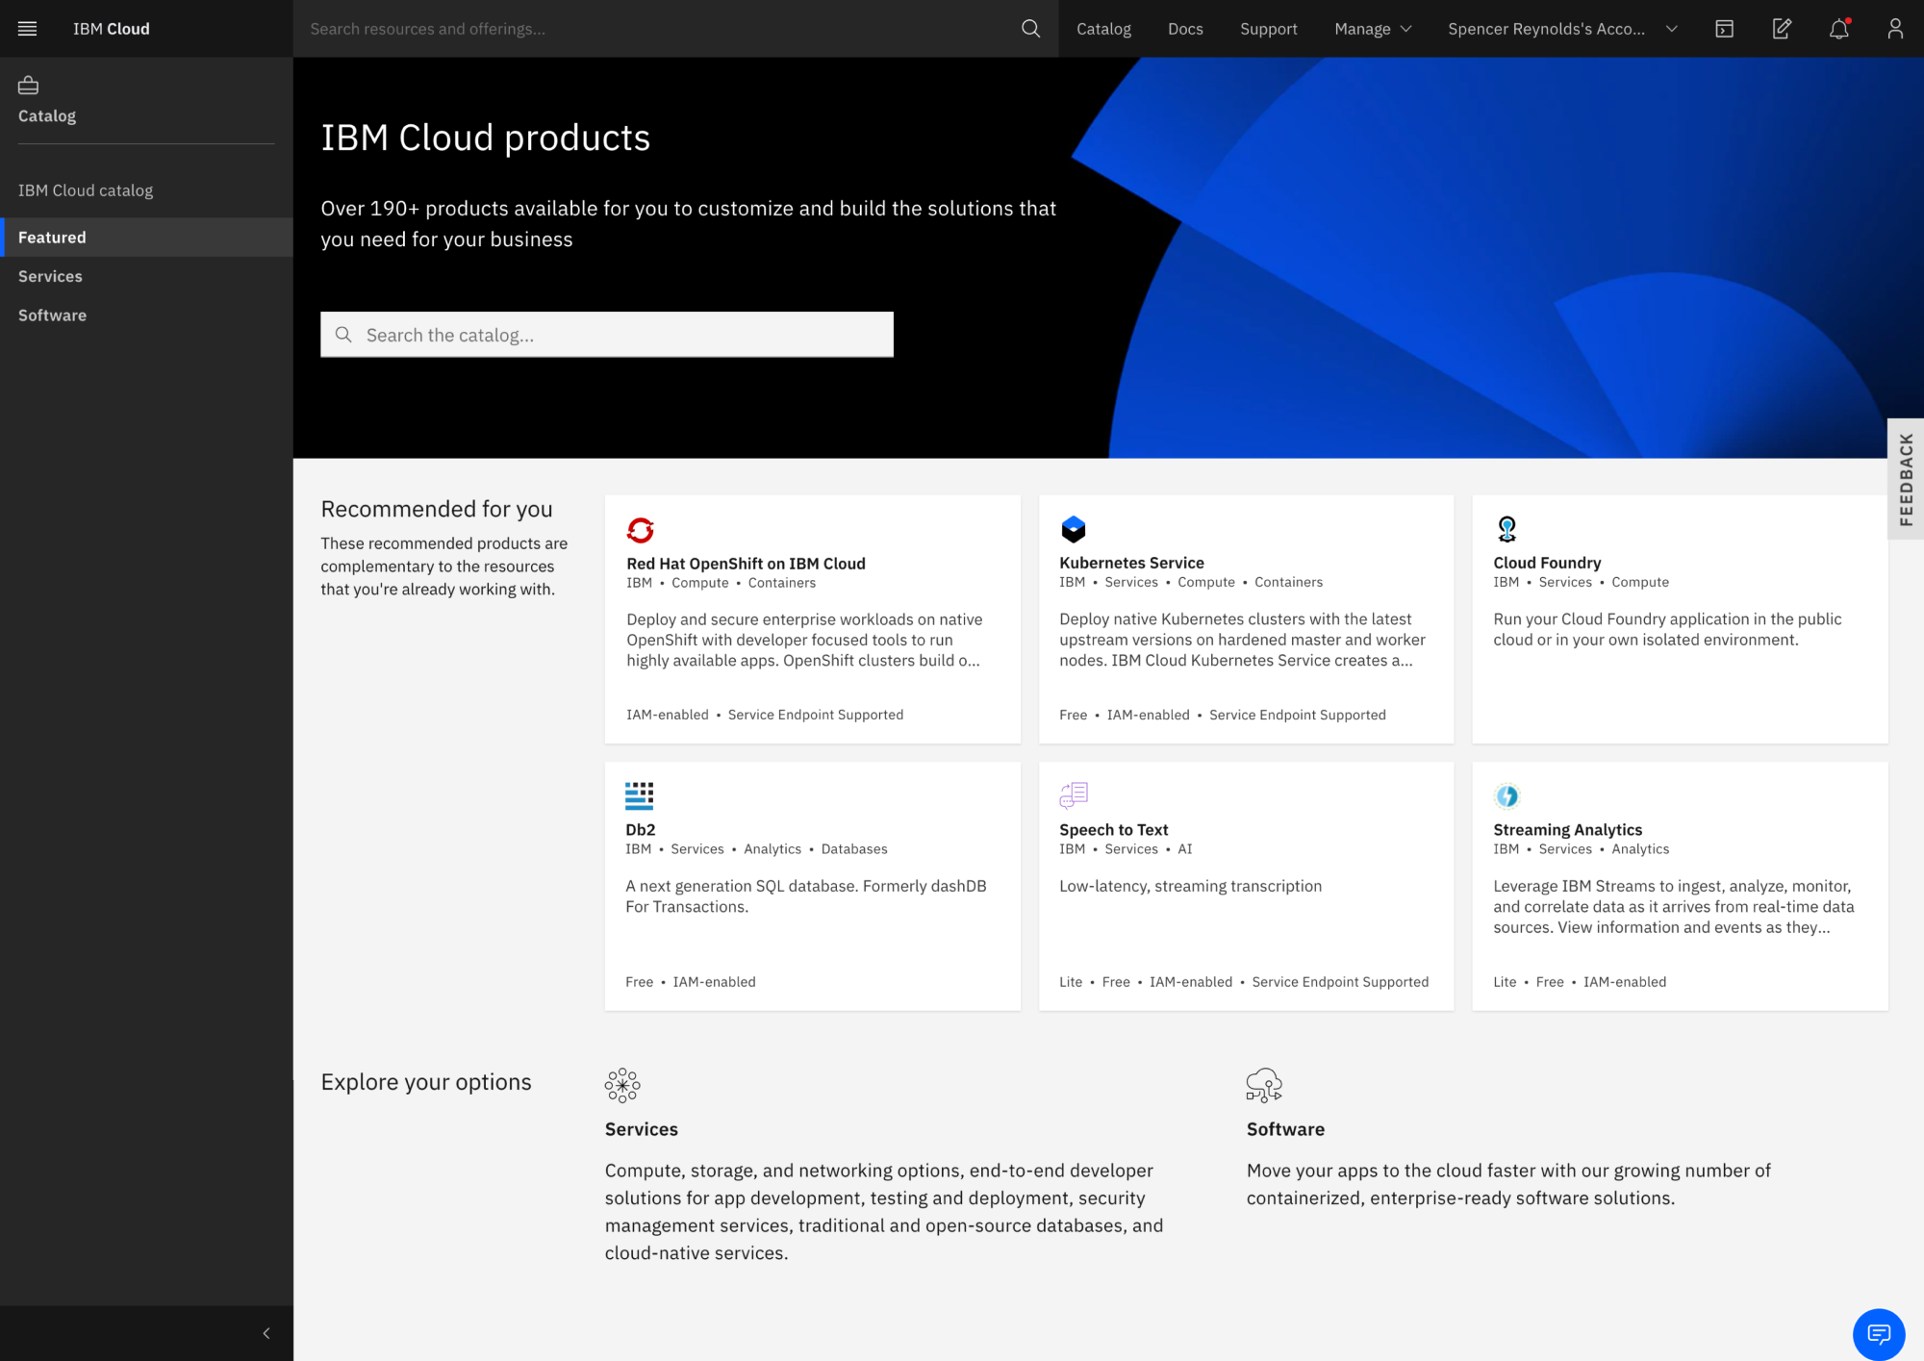Select Software in the sidebar
Screen dimensions: 1924x1361
146,315
